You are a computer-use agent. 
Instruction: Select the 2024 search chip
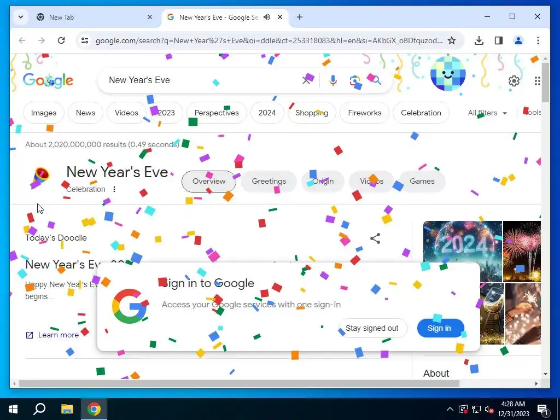tap(267, 113)
